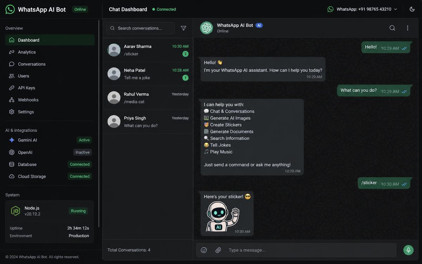Viewport: 422px width, 264px height.
Task: Open API Keys page
Action: click(x=50, y=88)
